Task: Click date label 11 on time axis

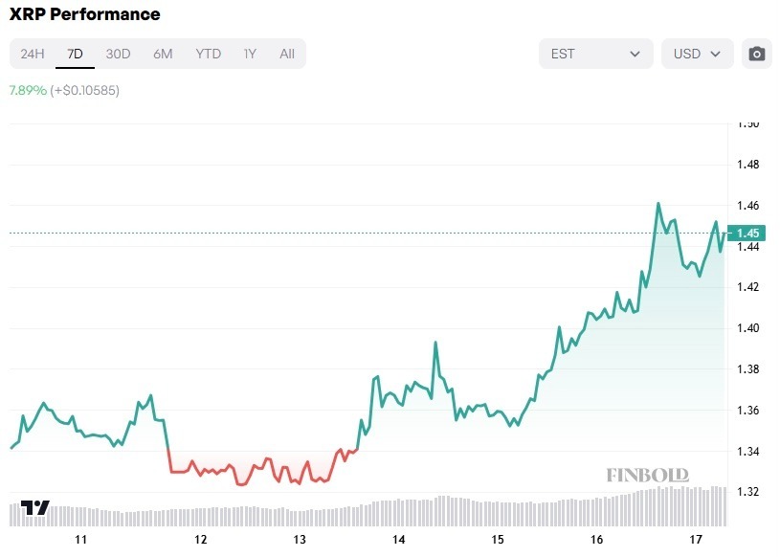Action: click(81, 540)
